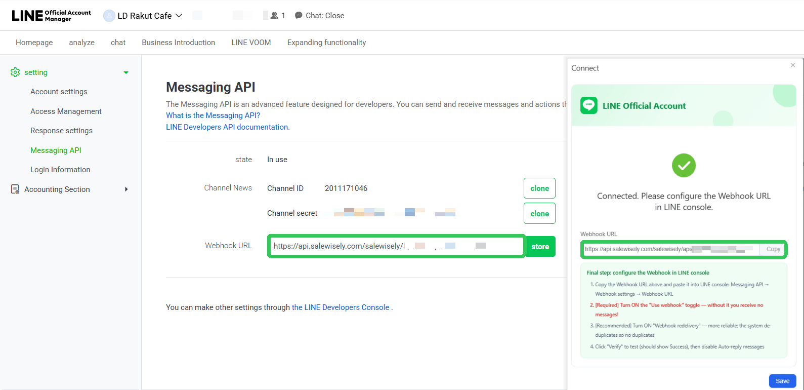804x390 pixels.
Task: Click the 'In use' state text
Action: (x=277, y=160)
